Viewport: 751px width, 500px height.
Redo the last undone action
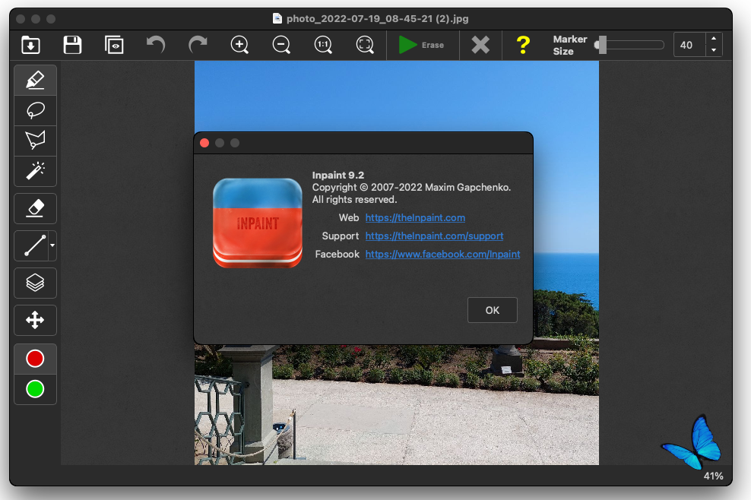[x=198, y=45]
